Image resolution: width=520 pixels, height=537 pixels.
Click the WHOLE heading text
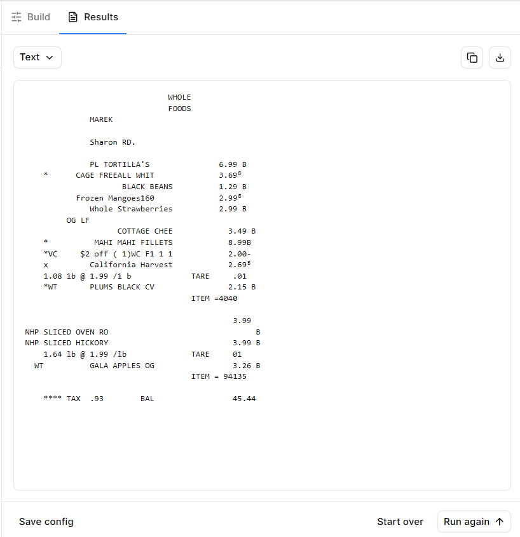179,97
